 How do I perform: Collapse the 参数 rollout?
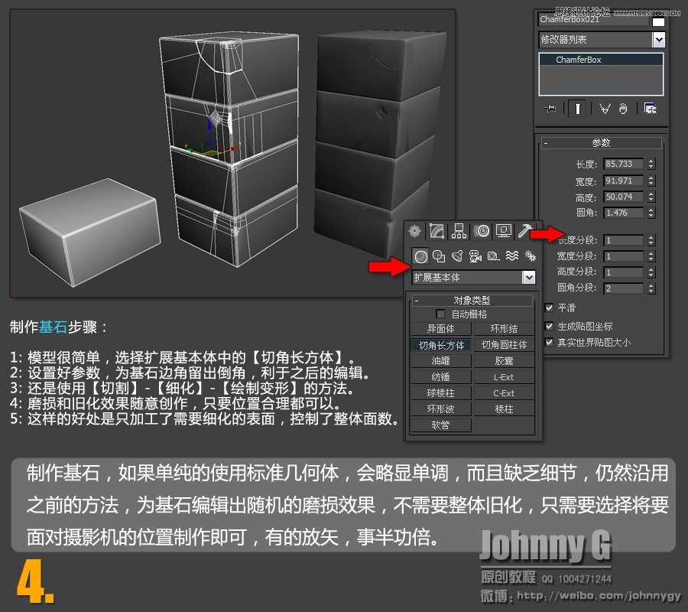click(601, 143)
